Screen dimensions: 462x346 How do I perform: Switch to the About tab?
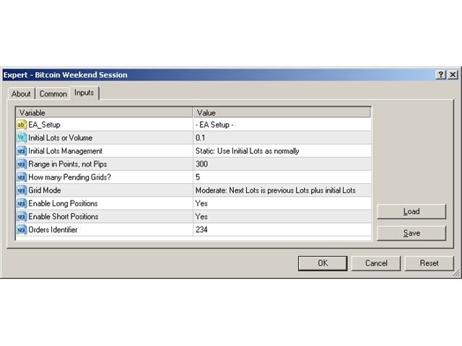tap(21, 94)
